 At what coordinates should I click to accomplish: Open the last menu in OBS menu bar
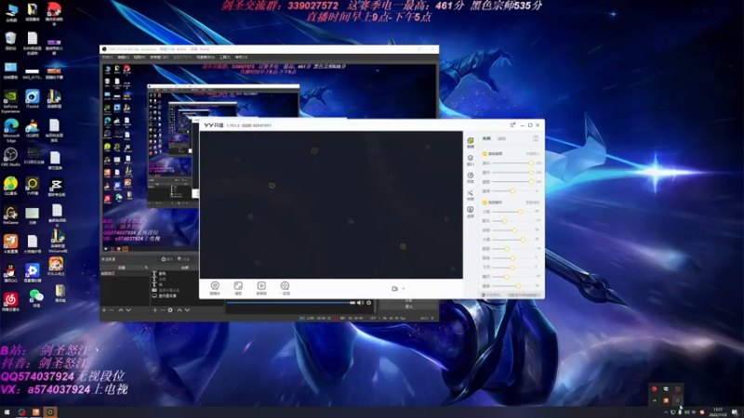pos(242,58)
